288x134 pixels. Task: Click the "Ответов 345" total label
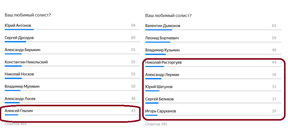pyautogui.click(x=156, y=124)
